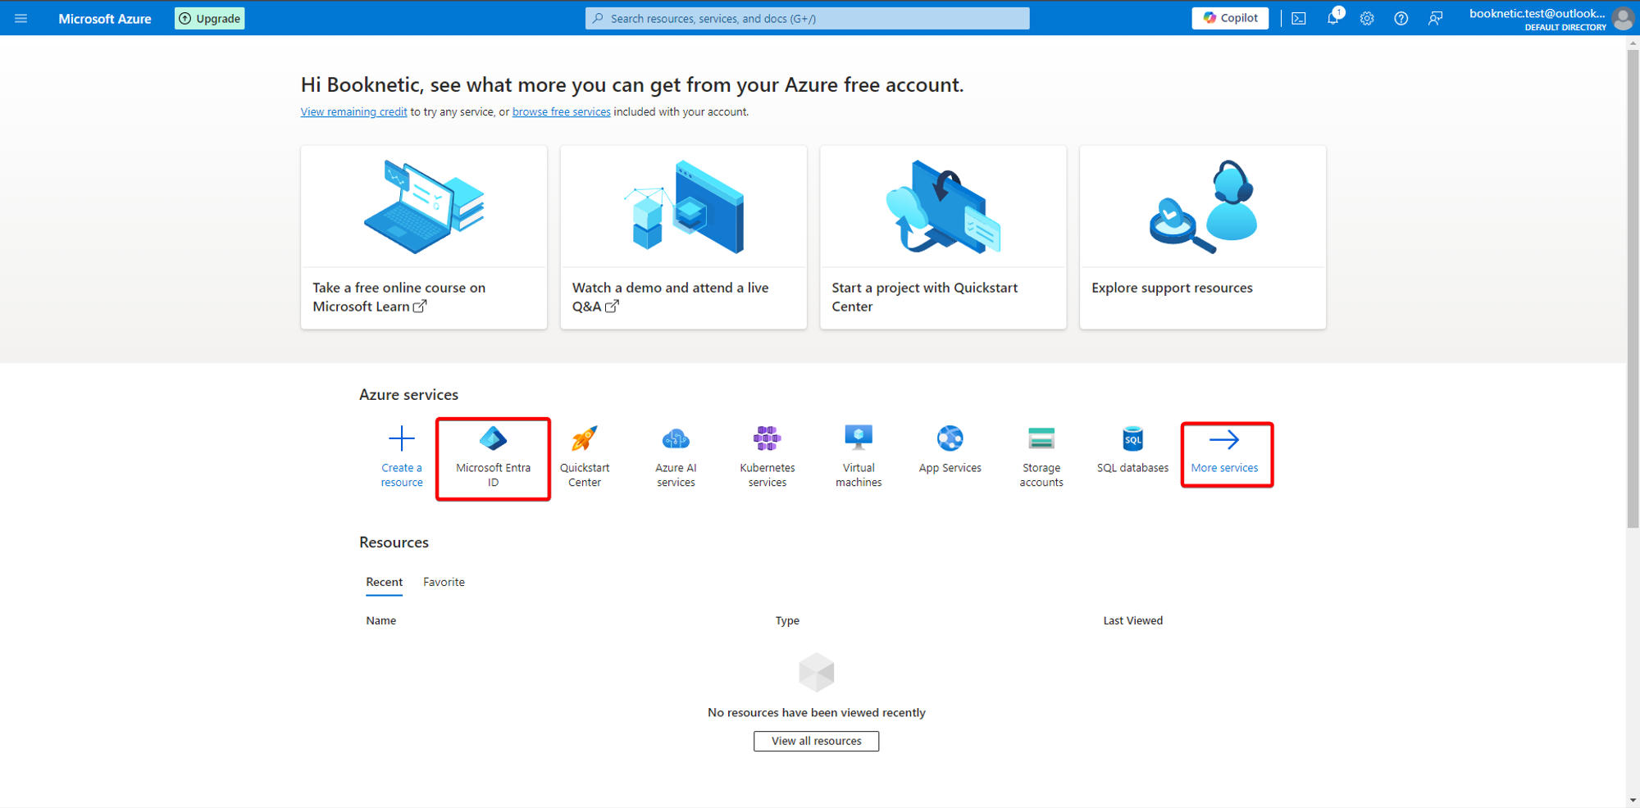Open Quickstart Center rocket icon

(x=585, y=439)
